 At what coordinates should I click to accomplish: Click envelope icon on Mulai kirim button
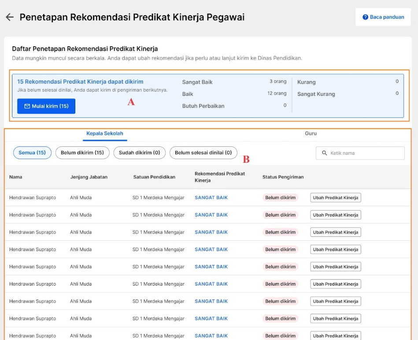coord(27,106)
